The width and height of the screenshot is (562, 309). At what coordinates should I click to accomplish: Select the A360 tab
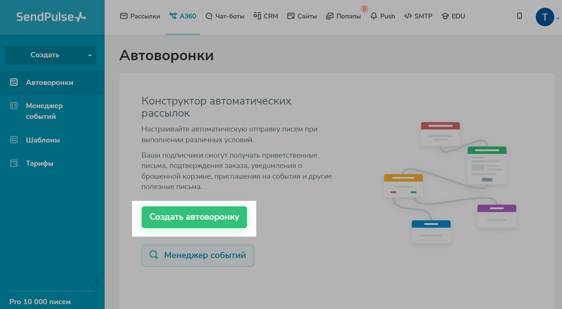pos(183,16)
